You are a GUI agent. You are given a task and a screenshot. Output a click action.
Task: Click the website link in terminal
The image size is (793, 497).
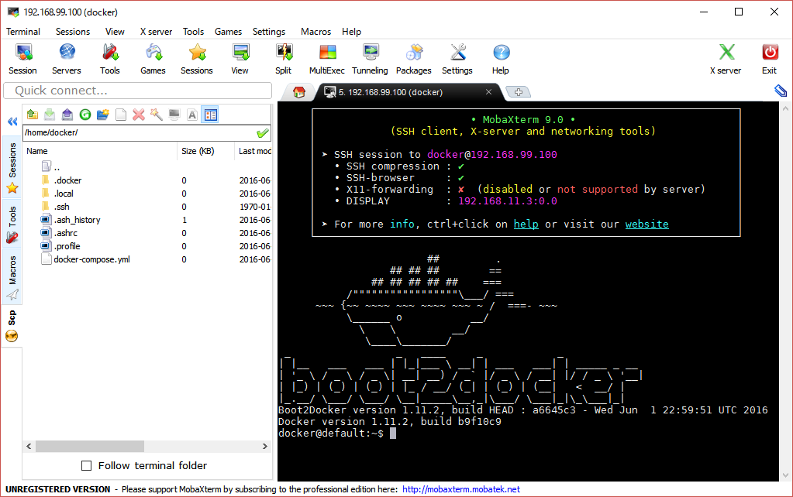point(646,224)
